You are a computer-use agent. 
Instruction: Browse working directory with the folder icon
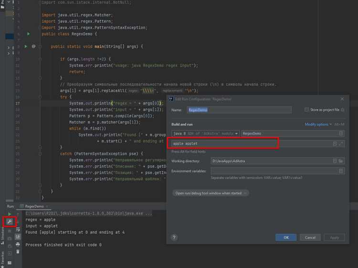pos(341,161)
